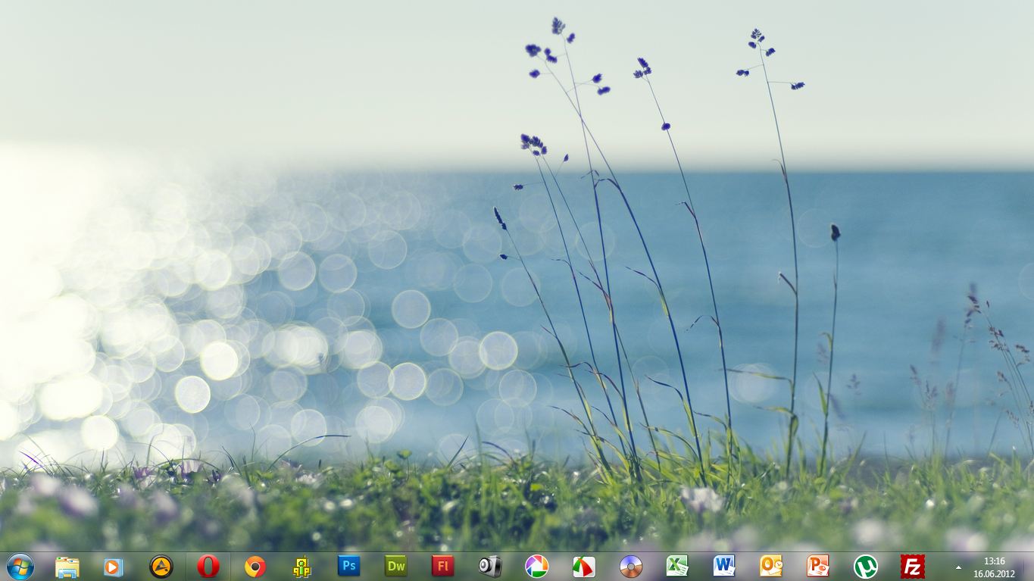Viewport: 1034px width, 581px height.
Task: Launch Windows Media Player taskbar icon
Action: pyautogui.click(x=114, y=567)
